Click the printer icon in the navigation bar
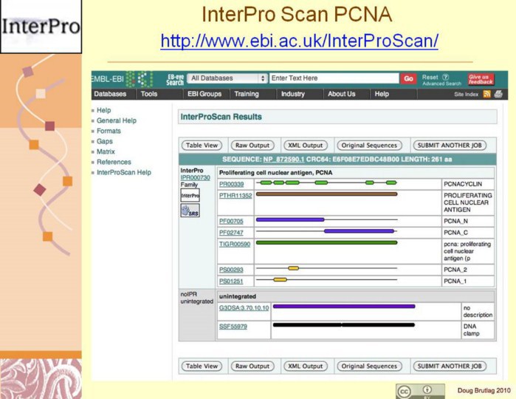516x399 pixels. (498, 95)
